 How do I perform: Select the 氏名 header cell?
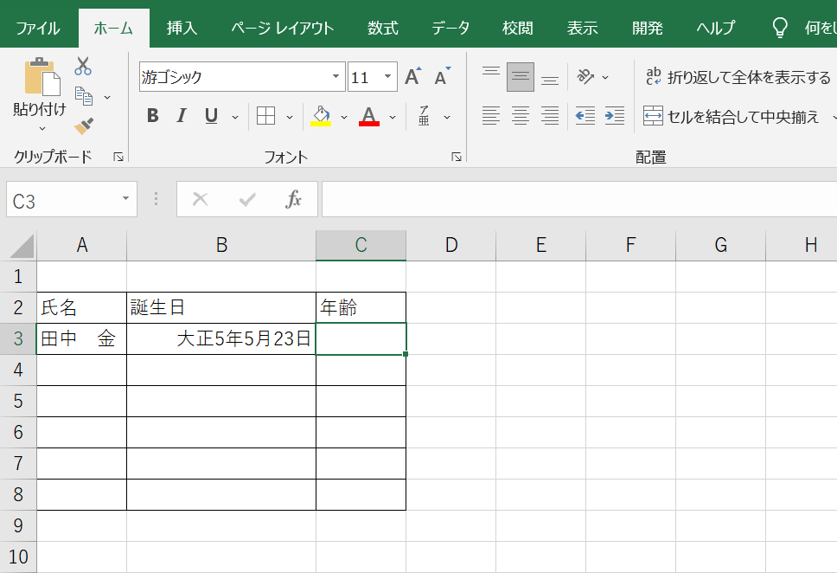[81, 307]
